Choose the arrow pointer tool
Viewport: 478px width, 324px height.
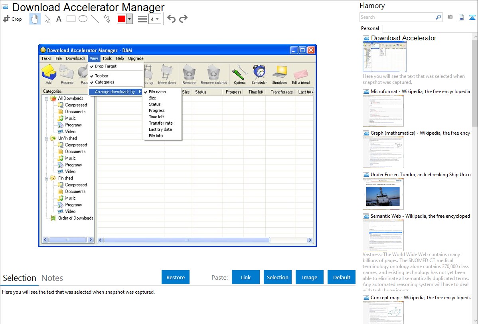[47, 19]
